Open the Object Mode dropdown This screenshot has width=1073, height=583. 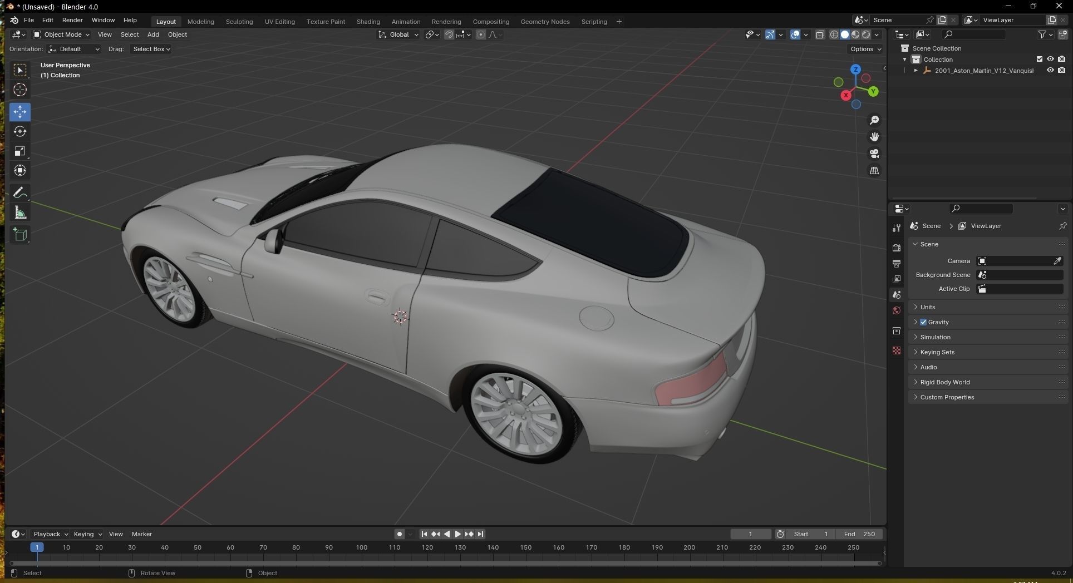(x=61, y=34)
